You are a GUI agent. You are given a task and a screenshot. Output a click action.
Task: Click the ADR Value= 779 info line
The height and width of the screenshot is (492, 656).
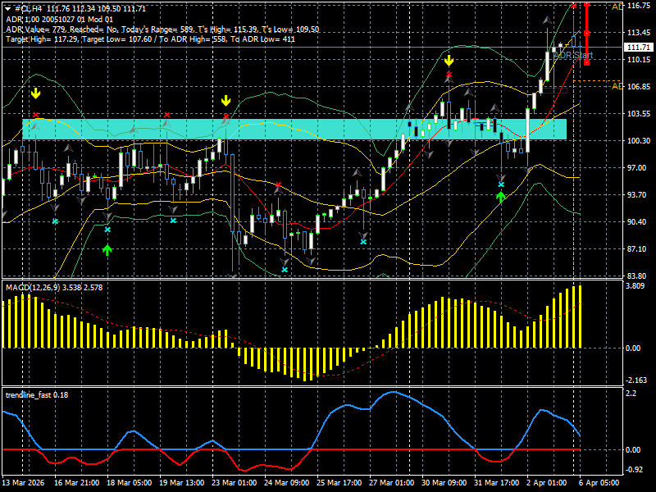pos(162,30)
